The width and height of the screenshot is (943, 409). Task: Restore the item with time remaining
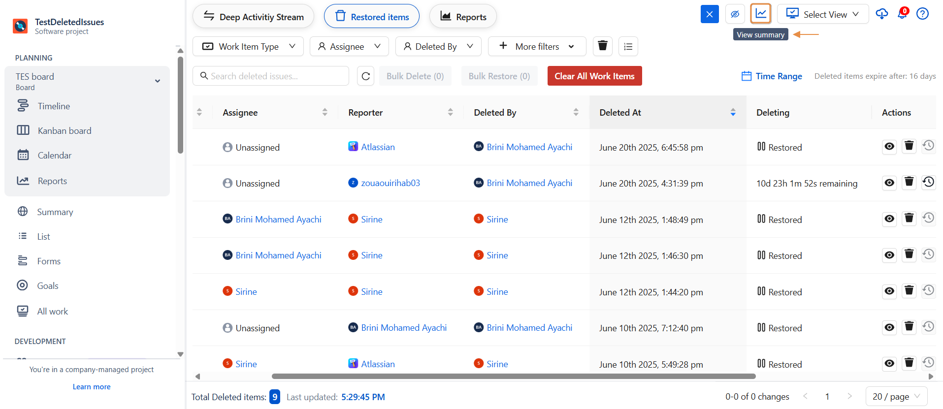coord(928,182)
